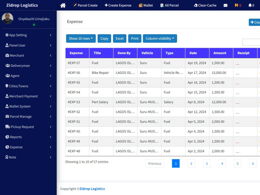Click the Parcel Manage gift icon
260x195 pixels.
point(7,116)
